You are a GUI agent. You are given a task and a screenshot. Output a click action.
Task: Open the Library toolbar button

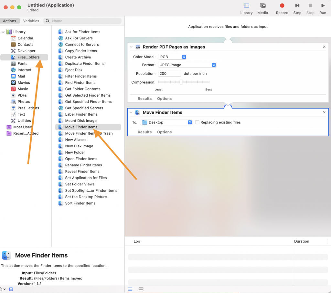pyautogui.click(x=246, y=9)
